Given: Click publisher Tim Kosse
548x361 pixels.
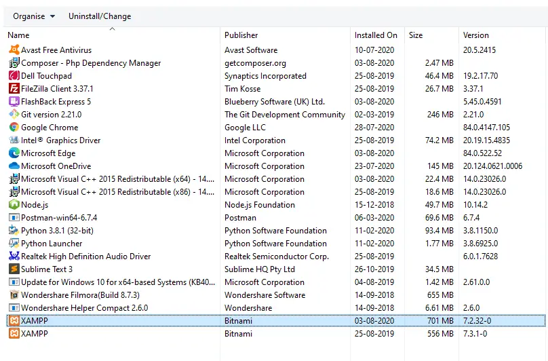Looking at the screenshot, I should tap(242, 89).
